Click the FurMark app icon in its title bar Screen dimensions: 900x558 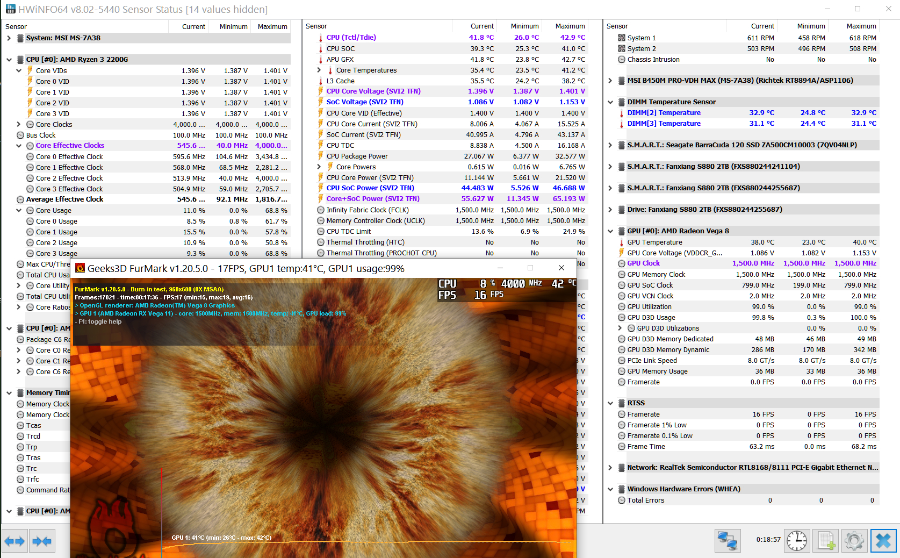pyautogui.click(x=80, y=268)
